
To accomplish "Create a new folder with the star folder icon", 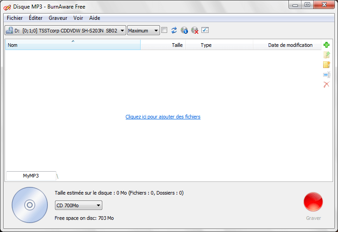I will click(x=327, y=65).
